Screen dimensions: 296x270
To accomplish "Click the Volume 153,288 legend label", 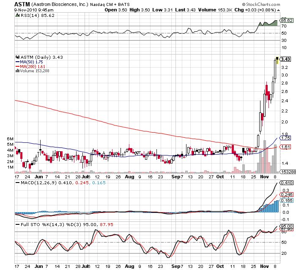I will tap(35, 71).
